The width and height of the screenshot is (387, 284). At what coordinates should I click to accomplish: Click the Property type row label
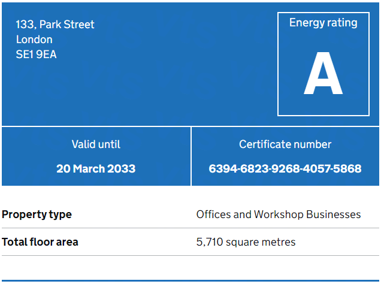click(37, 214)
